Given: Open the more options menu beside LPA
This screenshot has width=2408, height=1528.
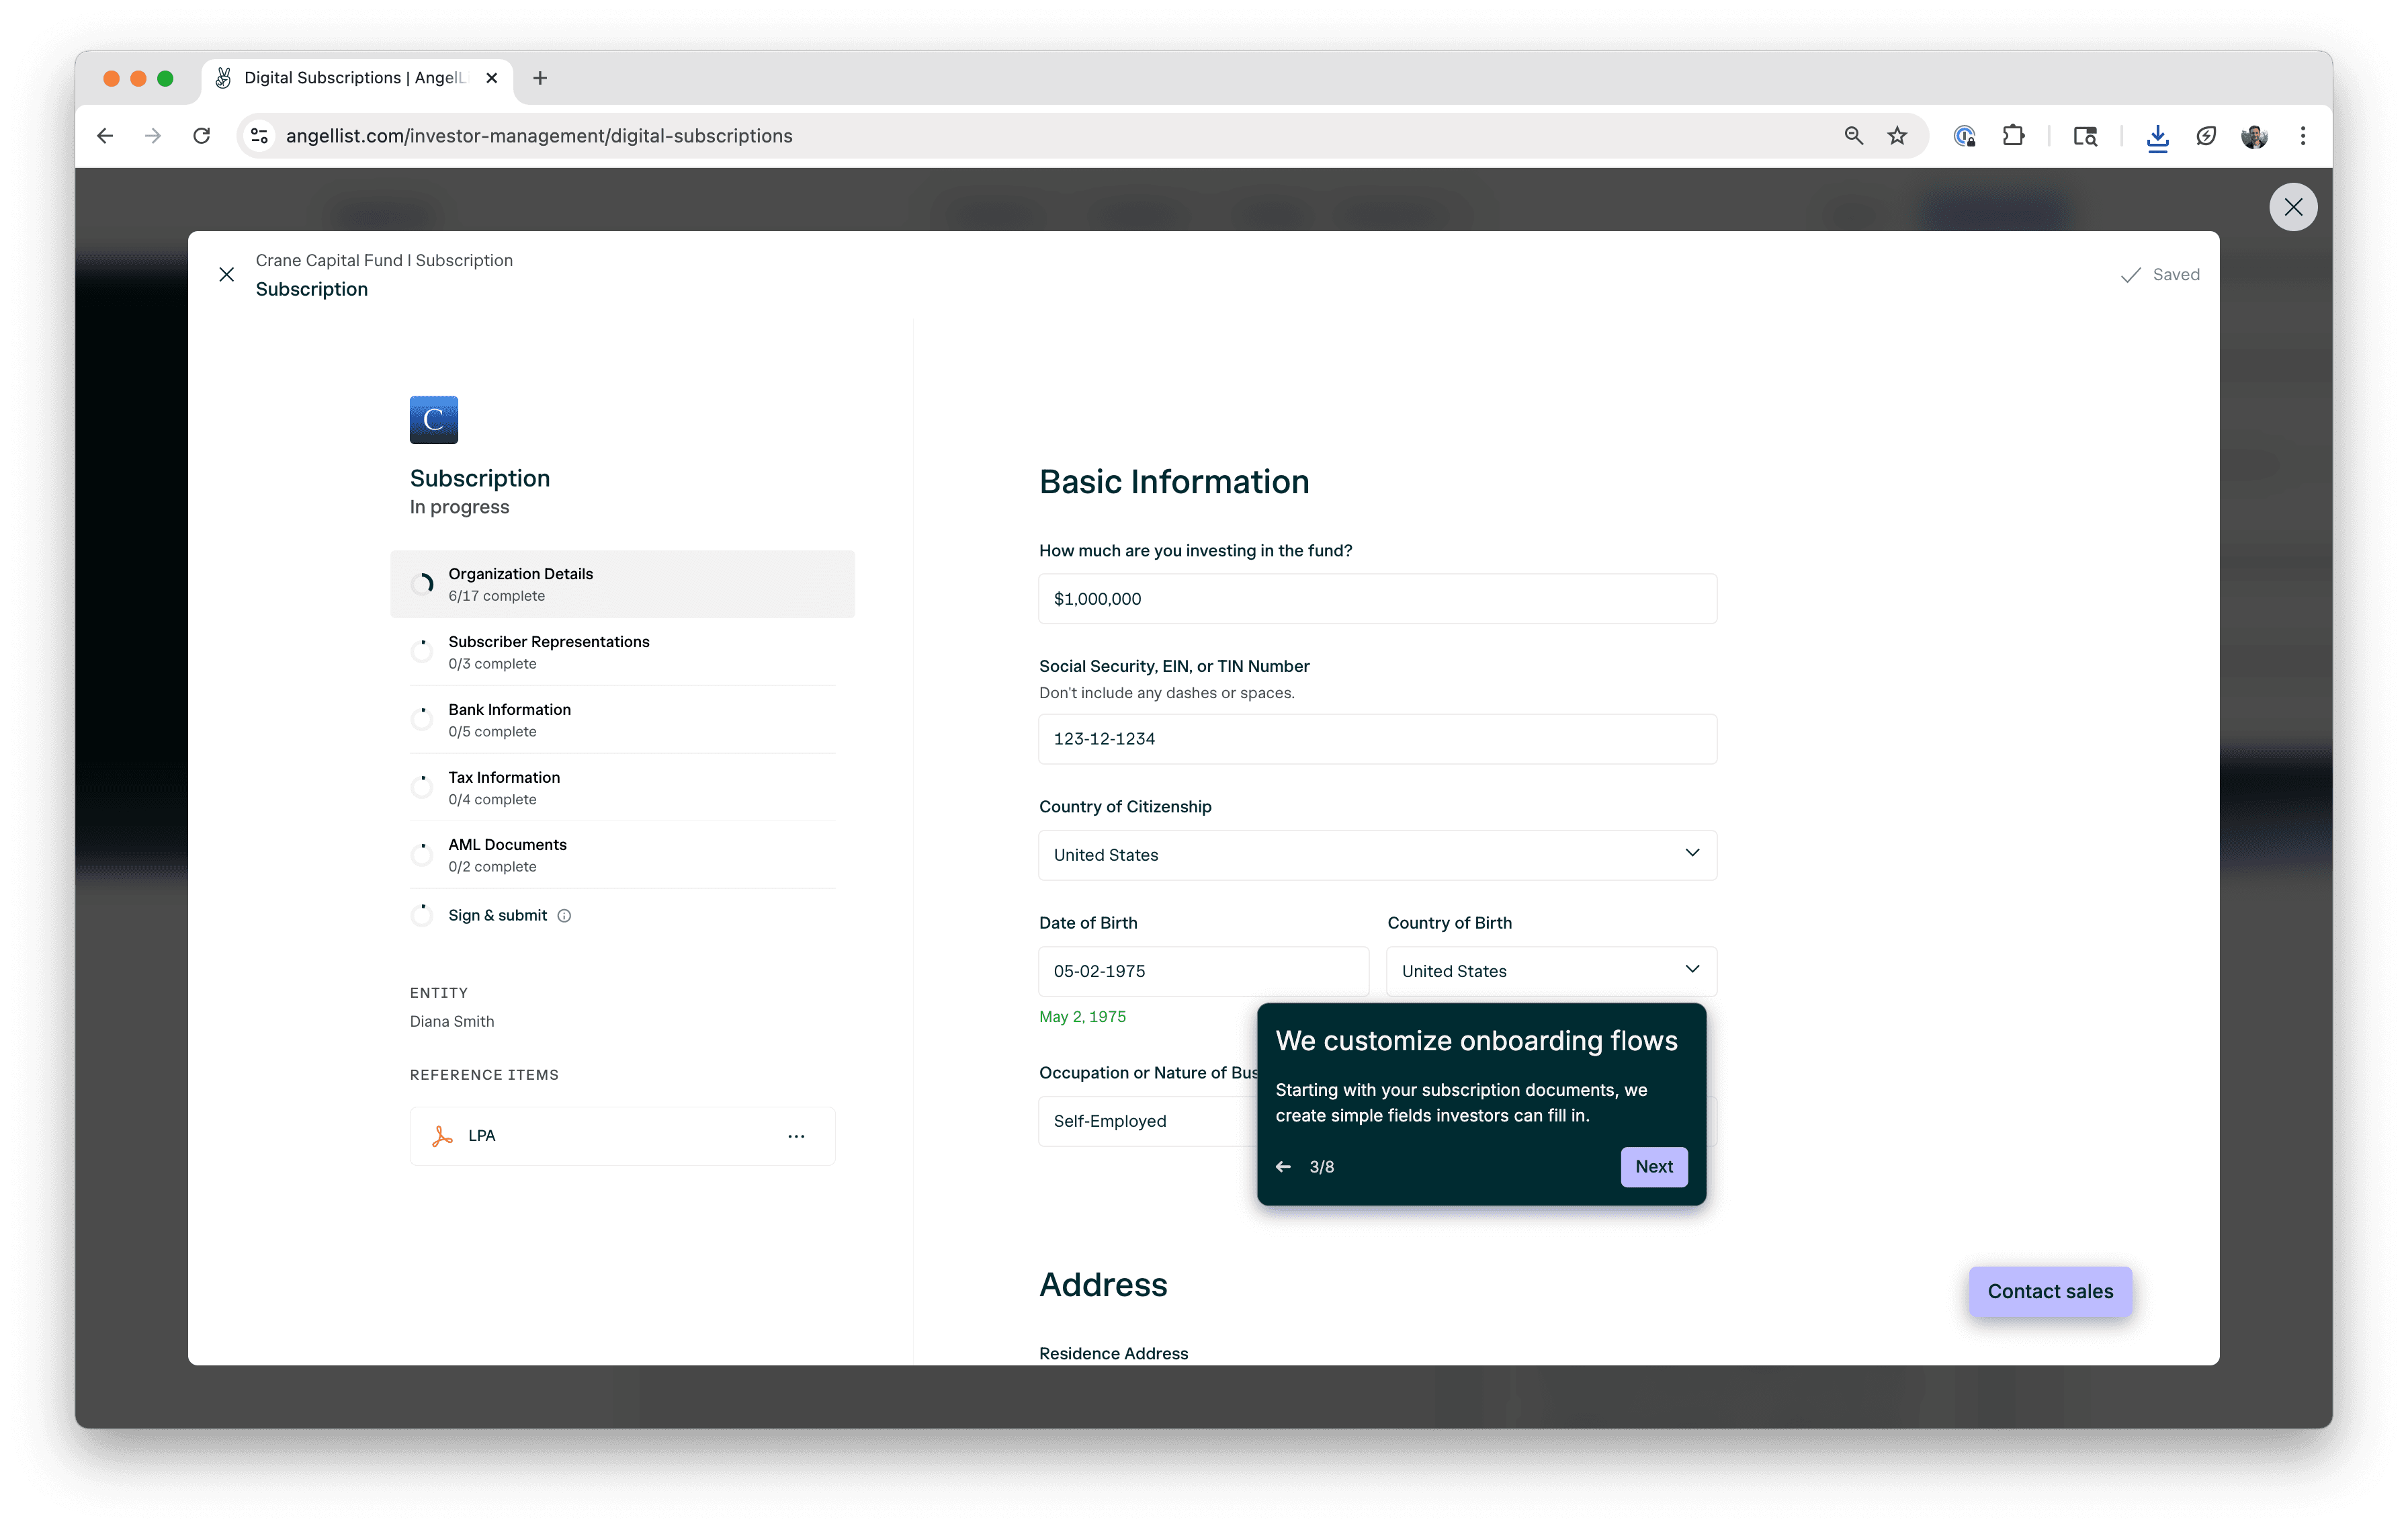Looking at the screenshot, I should (x=796, y=1136).
